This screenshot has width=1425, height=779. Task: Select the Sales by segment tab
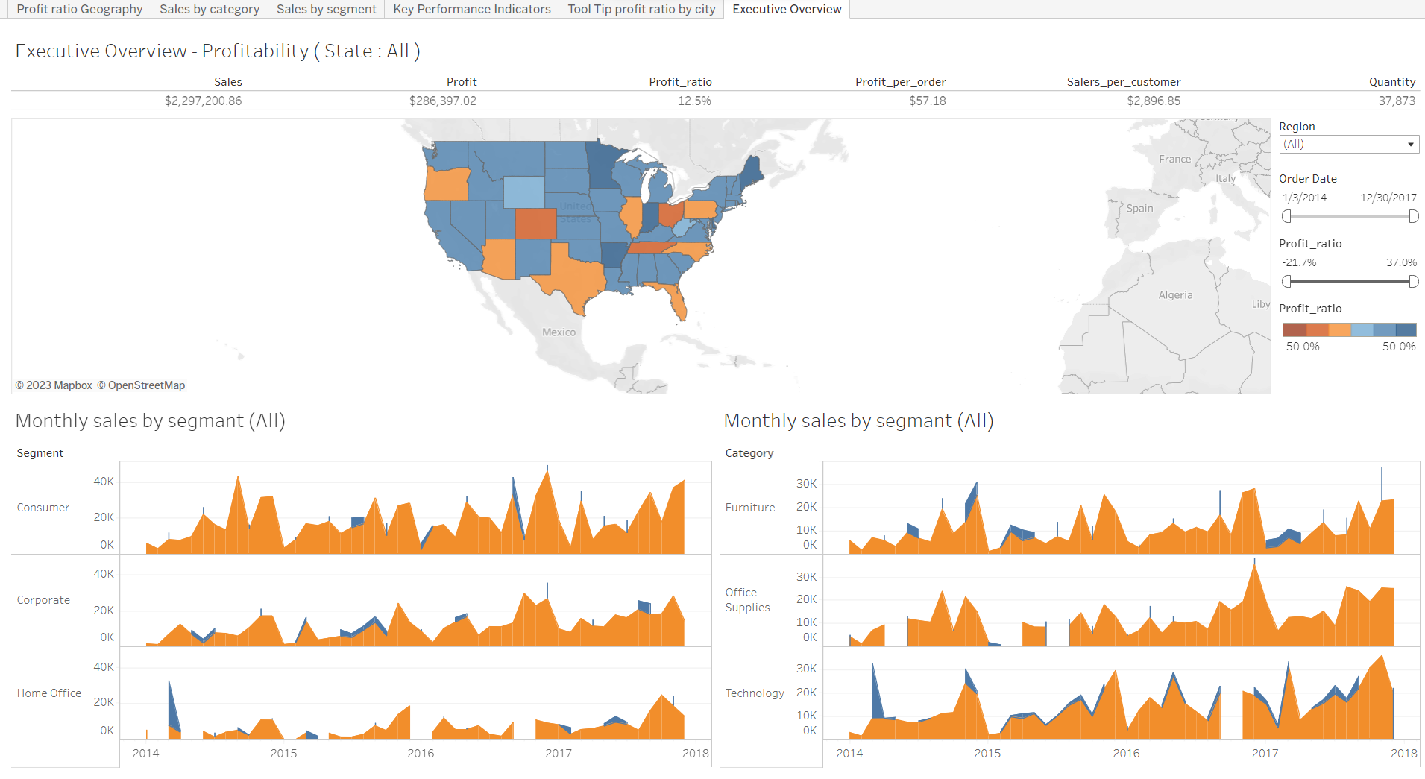point(326,9)
